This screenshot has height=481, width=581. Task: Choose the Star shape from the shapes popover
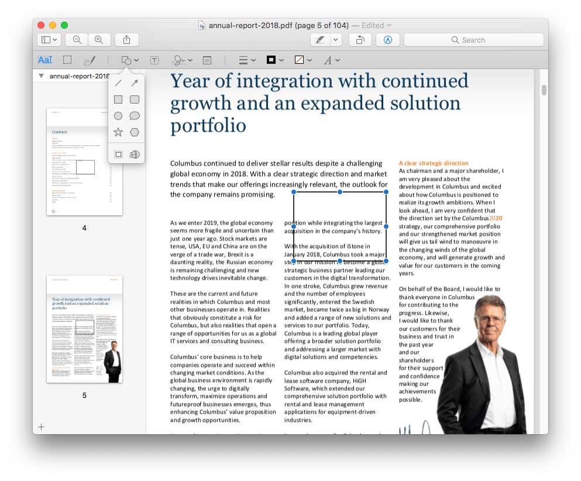coord(118,132)
